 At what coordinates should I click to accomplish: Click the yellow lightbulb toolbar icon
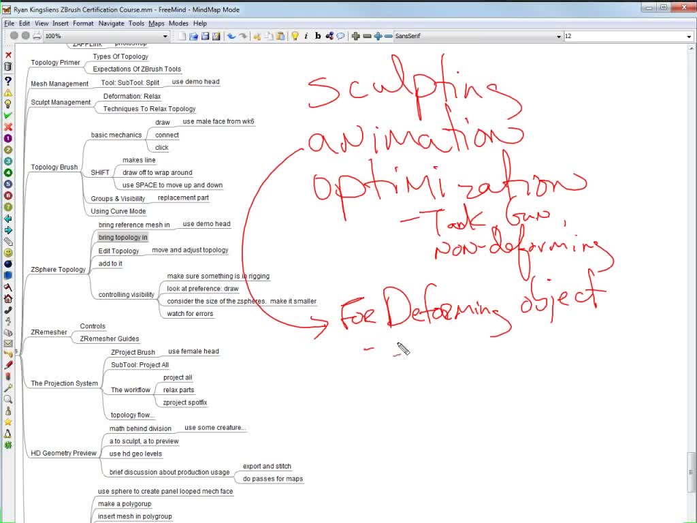pyautogui.click(x=295, y=36)
